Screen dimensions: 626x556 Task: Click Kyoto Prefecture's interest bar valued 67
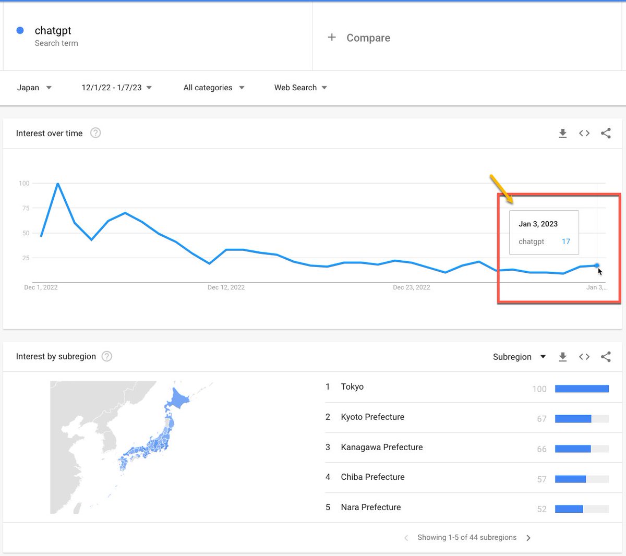pos(582,419)
